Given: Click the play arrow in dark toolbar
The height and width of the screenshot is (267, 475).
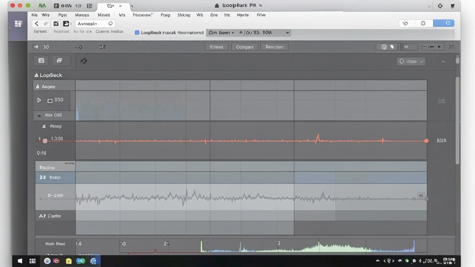Looking at the screenshot, I should coord(439,47).
